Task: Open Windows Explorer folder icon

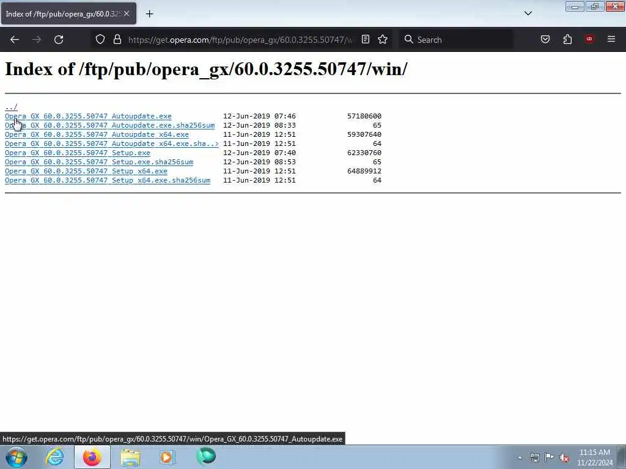Action: pyautogui.click(x=130, y=457)
